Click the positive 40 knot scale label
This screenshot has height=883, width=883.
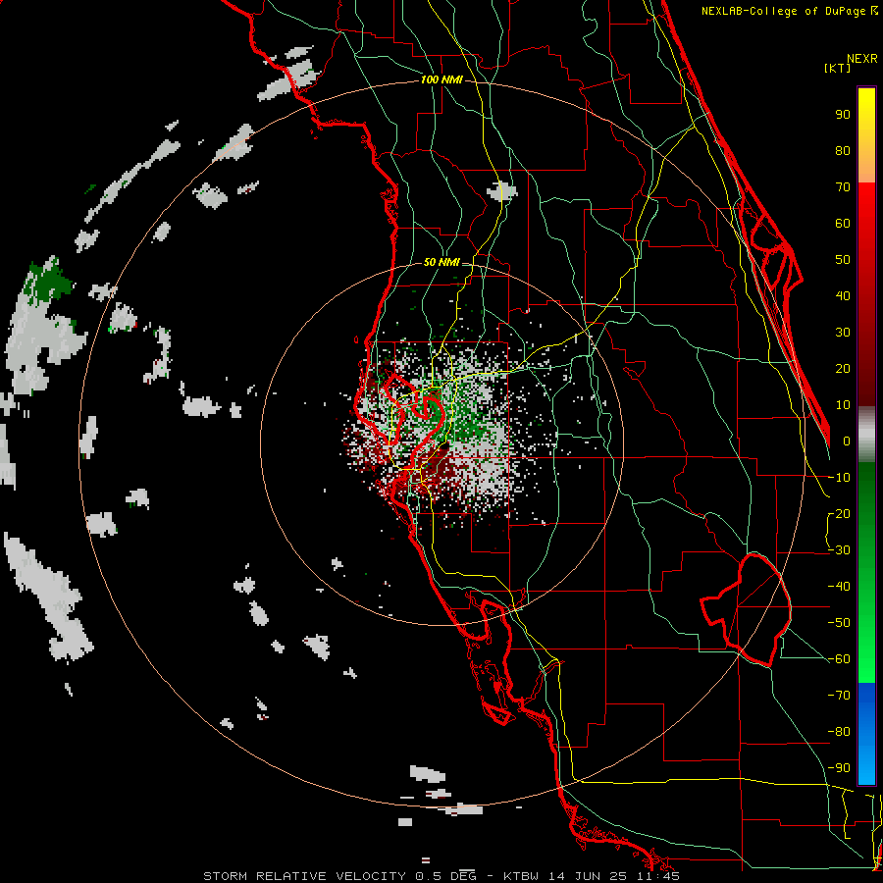(x=843, y=296)
